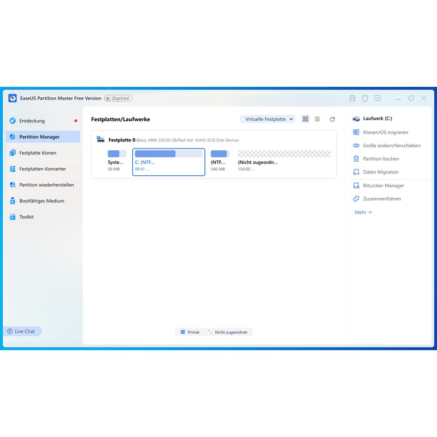The height and width of the screenshot is (437, 437).
Task: Click the Klonen/OS migrieren icon
Action: [356, 132]
